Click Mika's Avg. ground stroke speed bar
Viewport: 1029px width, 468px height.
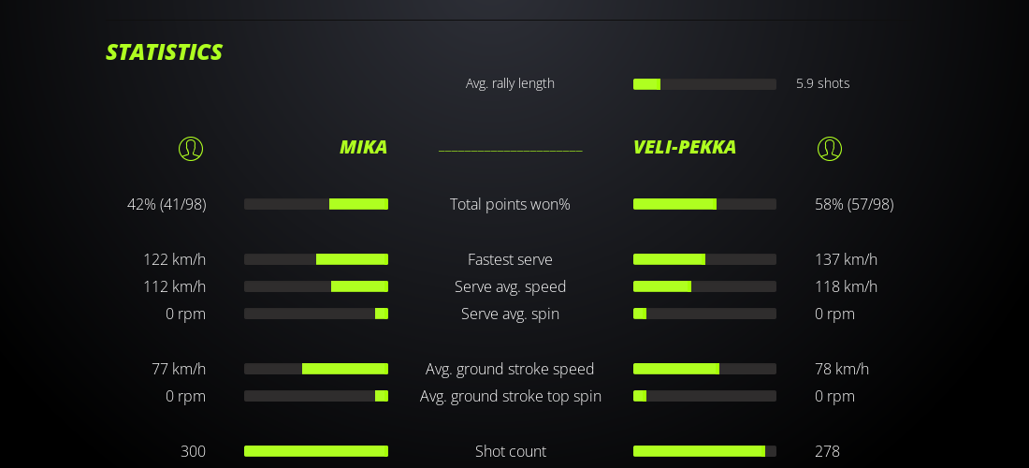pyautogui.click(x=316, y=369)
